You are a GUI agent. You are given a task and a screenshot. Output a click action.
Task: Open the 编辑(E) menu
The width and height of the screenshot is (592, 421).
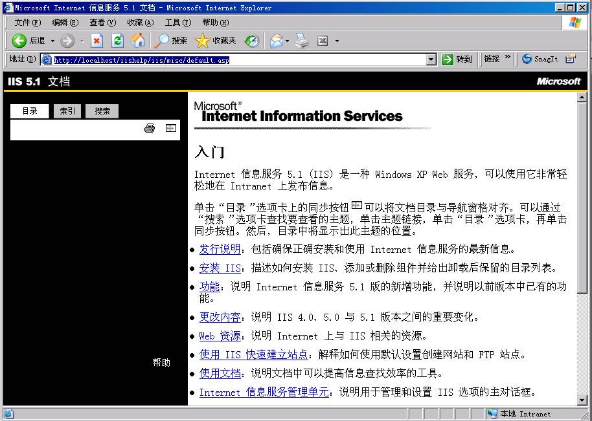coord(65,23)
